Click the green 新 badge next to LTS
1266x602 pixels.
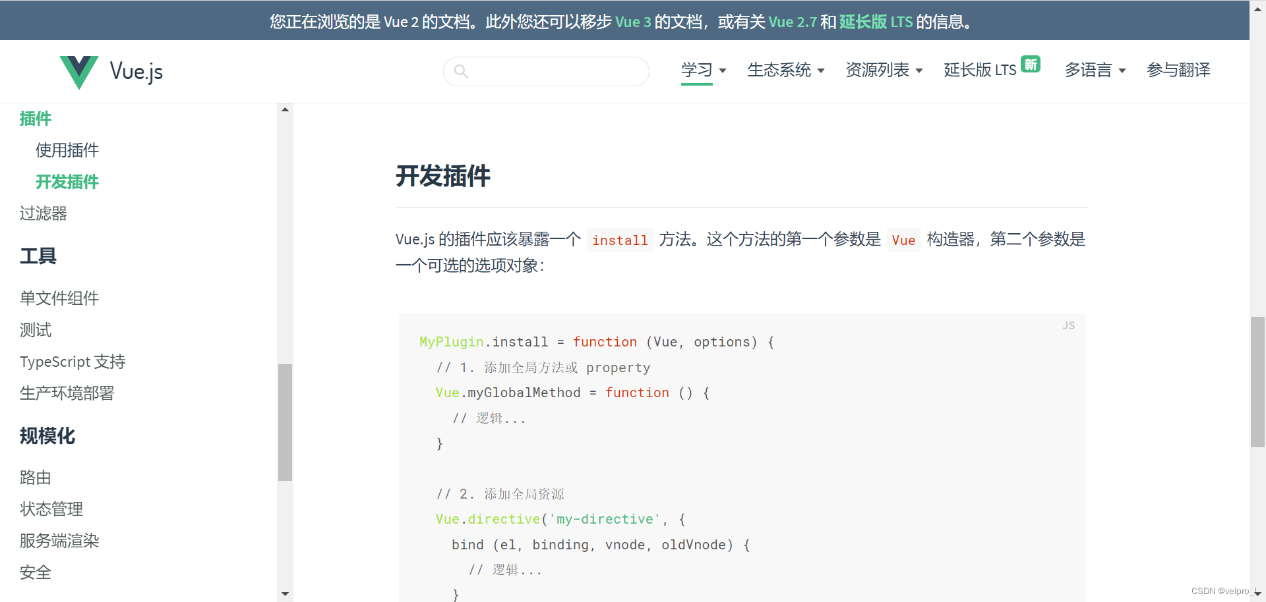click(1031, 64)
